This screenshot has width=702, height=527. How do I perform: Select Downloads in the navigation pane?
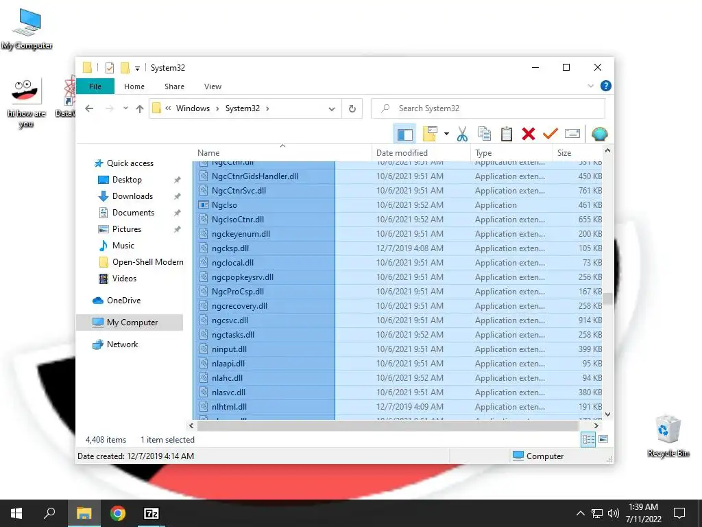(132, 196)
